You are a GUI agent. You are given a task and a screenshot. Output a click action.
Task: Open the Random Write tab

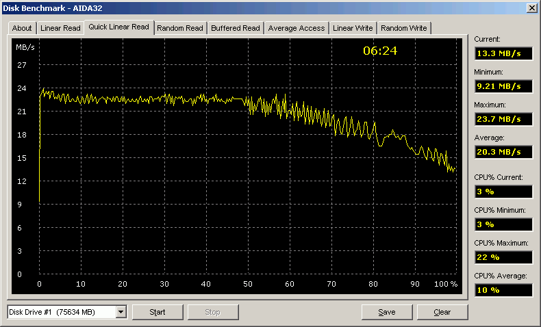pyautogui.click(x=403, y=28)
